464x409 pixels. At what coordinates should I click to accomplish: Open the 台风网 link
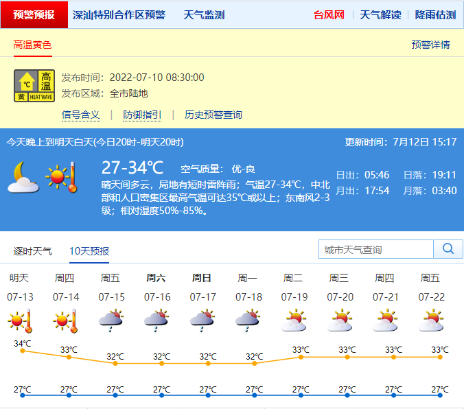click(329, 15)
